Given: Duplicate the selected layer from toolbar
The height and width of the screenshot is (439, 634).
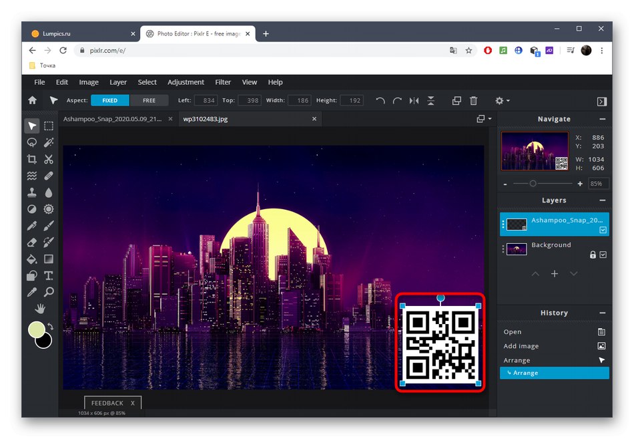Looking at the screenshot, I should 456,101.
